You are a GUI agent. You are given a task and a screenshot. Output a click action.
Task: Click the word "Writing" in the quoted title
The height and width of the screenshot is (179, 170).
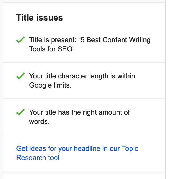[140, 40]
